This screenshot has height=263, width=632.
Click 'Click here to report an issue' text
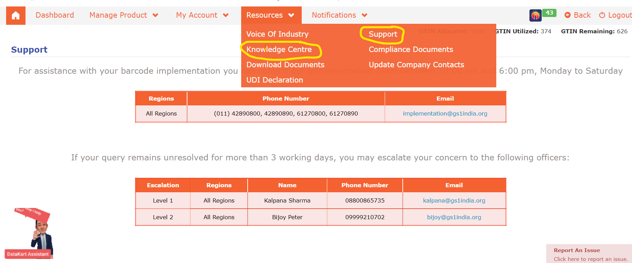click(591, 259)
